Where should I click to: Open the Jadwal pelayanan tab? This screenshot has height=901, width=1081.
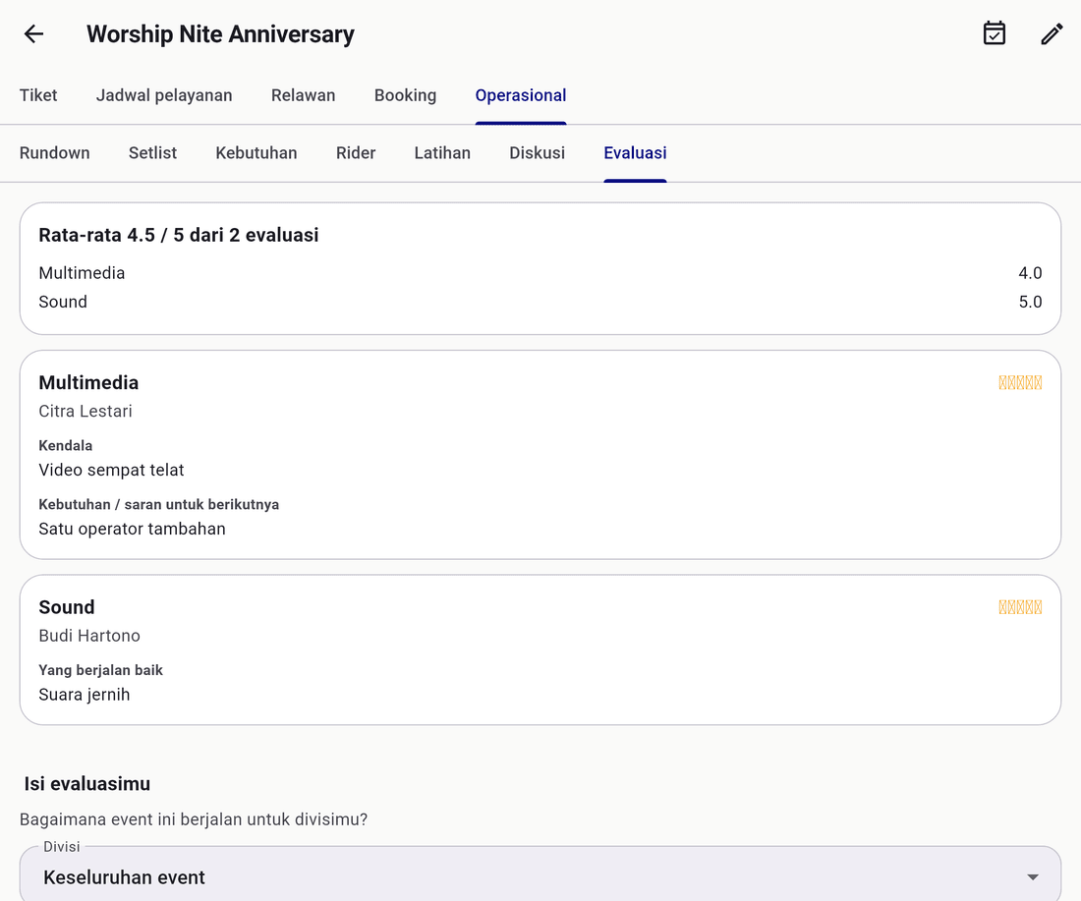[x=164, y=95]
